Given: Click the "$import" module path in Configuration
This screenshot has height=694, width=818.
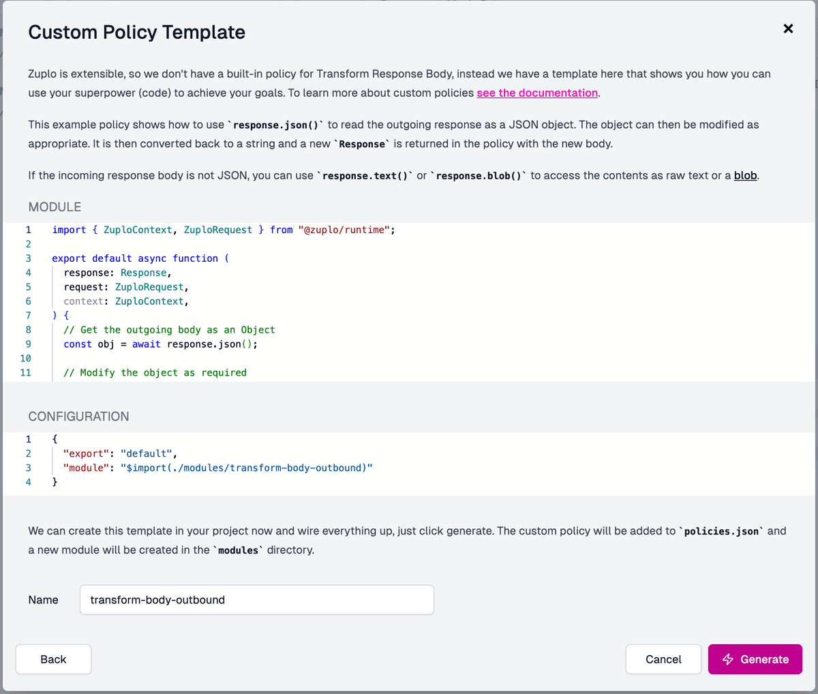Looking at the screenshot, I should 246,468.
